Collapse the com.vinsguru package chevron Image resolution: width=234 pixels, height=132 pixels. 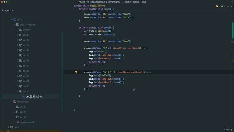point(15,25)
